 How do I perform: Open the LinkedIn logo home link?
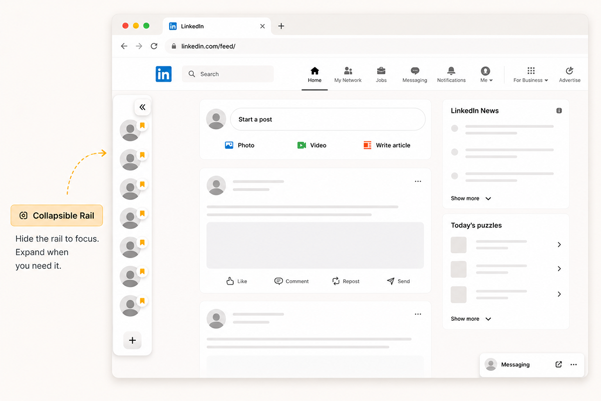163,74
